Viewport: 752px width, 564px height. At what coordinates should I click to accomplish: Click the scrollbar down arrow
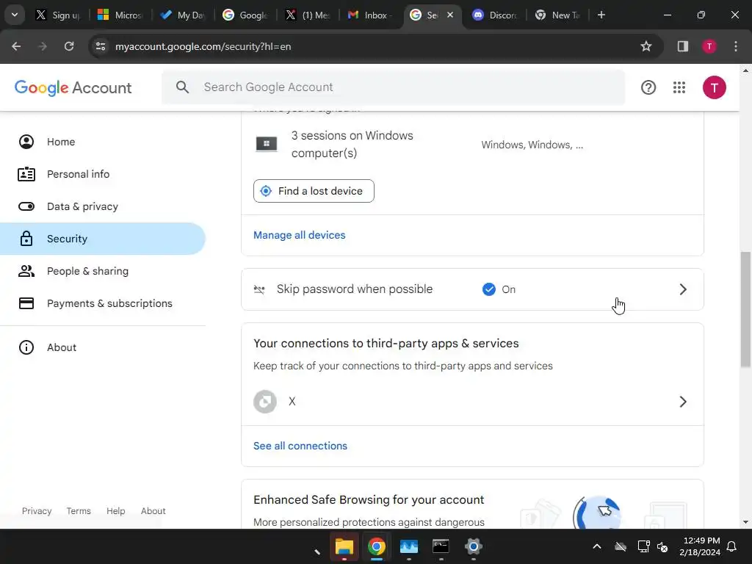(745, 522)
